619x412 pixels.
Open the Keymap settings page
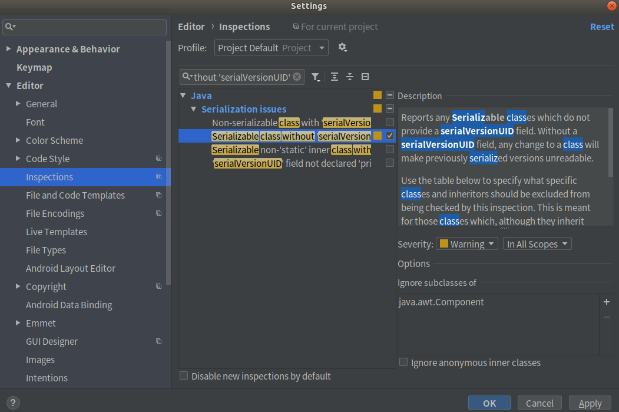(x=34, y=67)
